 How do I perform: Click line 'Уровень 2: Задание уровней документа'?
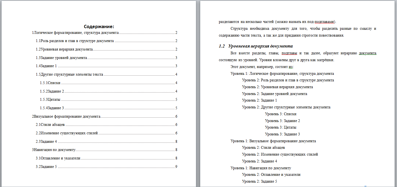click(x=275, y=94)
